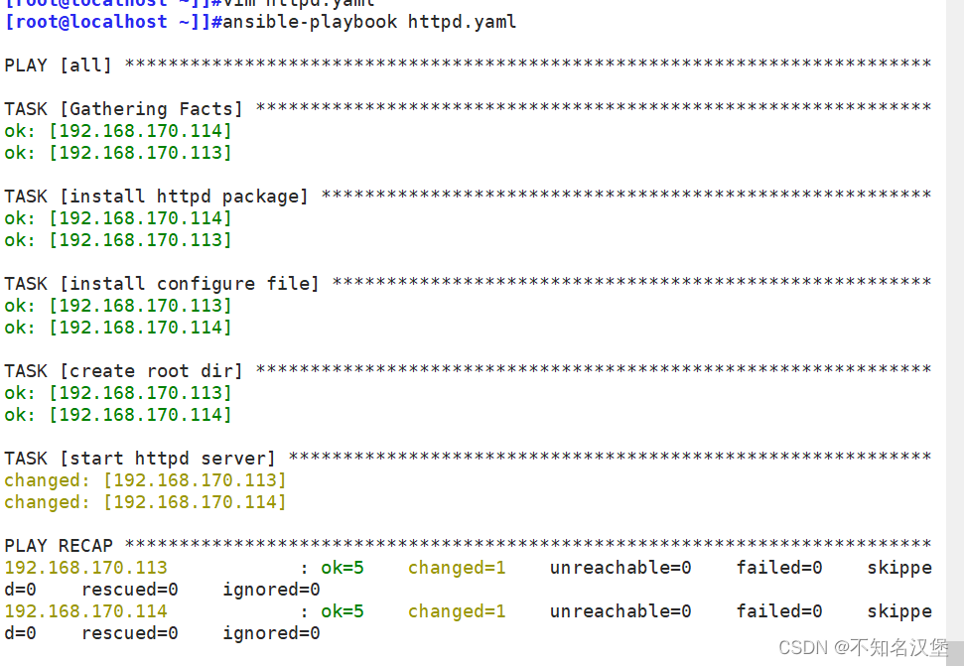This screenshot has width=964, height=666.
Task: Click ok: [192.168.170.113] under install httpd package
Action: point(118,239)
